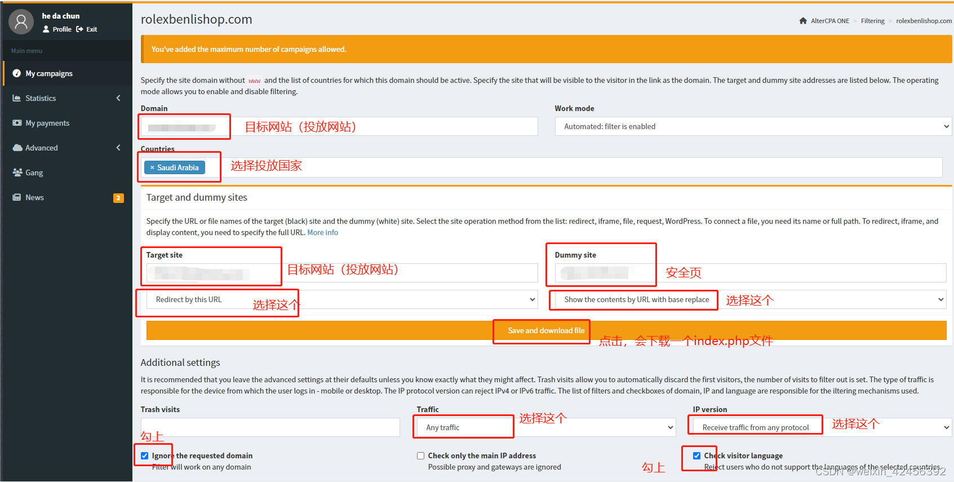Open the More info link
The height and width of the screenshot is (482, 954).
[322, 232]
